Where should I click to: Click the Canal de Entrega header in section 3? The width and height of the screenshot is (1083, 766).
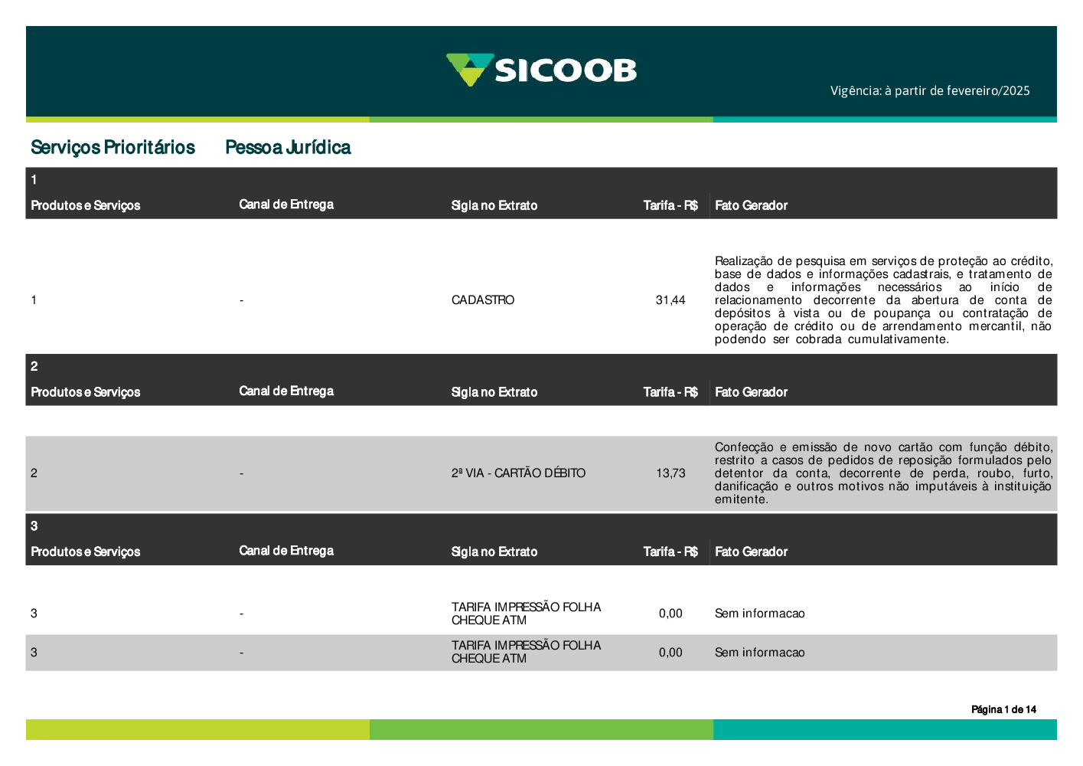[286, 551]
